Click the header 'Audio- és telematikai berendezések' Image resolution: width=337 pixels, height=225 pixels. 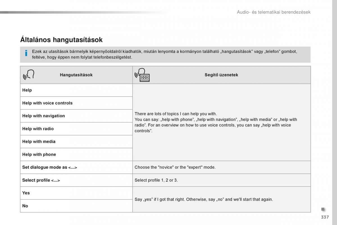pyautogui.click(x=274, y=12)
